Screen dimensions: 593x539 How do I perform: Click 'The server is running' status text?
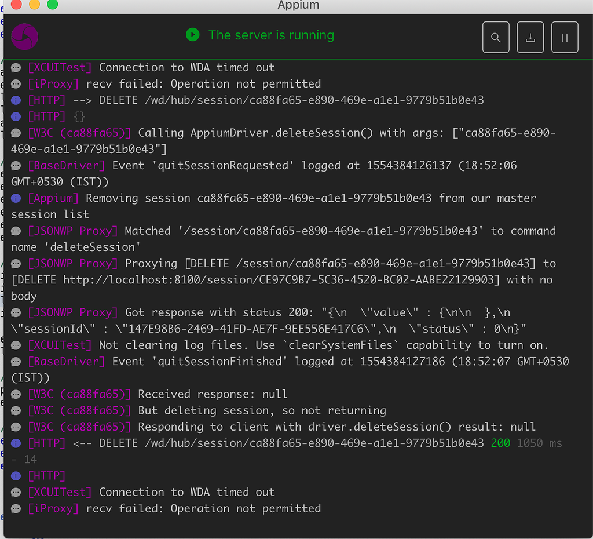270,35
